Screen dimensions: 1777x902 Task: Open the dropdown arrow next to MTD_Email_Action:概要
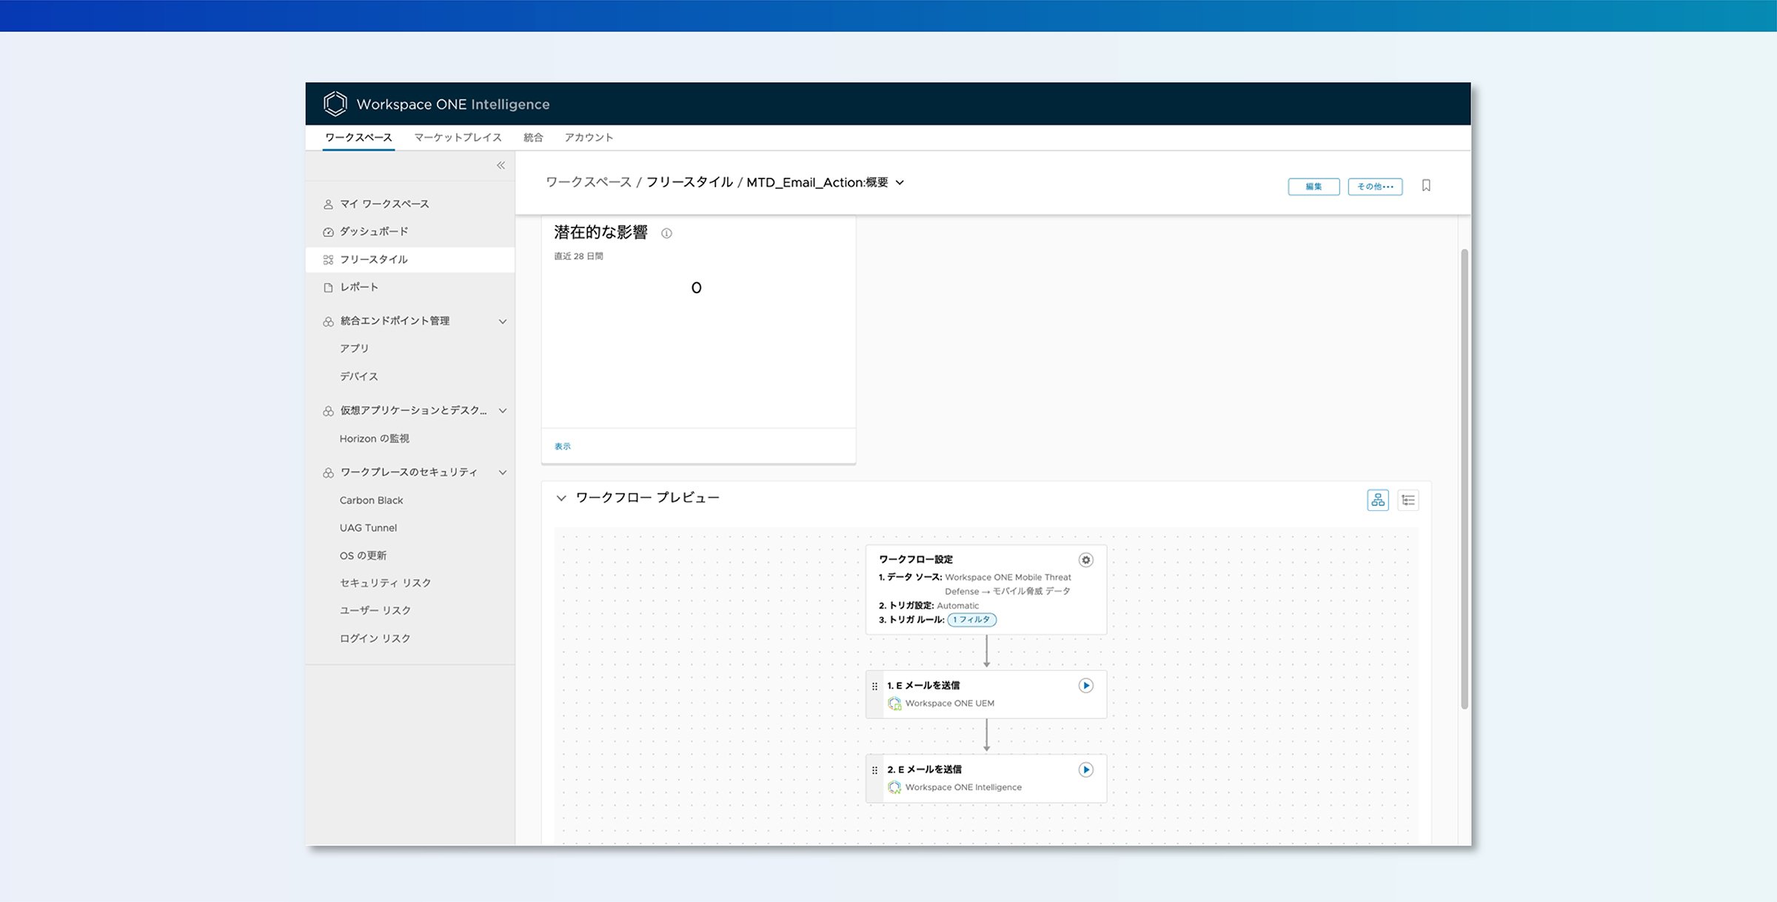pyautogui.click(x=900, y=183)
